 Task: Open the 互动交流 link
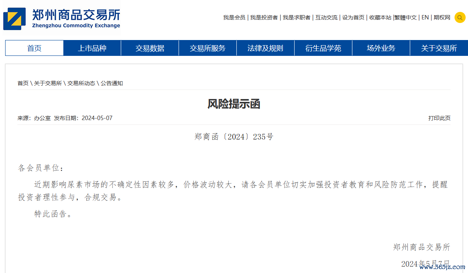[326, 17]
